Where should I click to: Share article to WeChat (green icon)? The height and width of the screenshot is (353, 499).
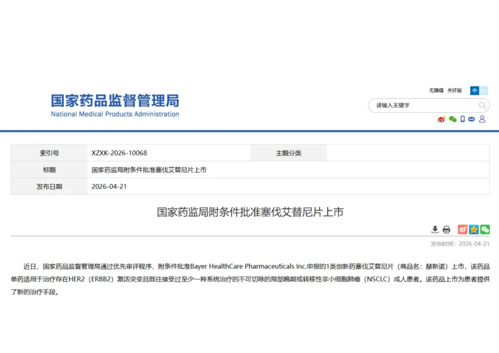[485, 230]
